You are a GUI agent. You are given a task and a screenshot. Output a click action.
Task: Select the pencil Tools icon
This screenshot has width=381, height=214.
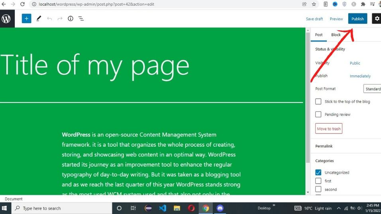click(x=39, y=19)
